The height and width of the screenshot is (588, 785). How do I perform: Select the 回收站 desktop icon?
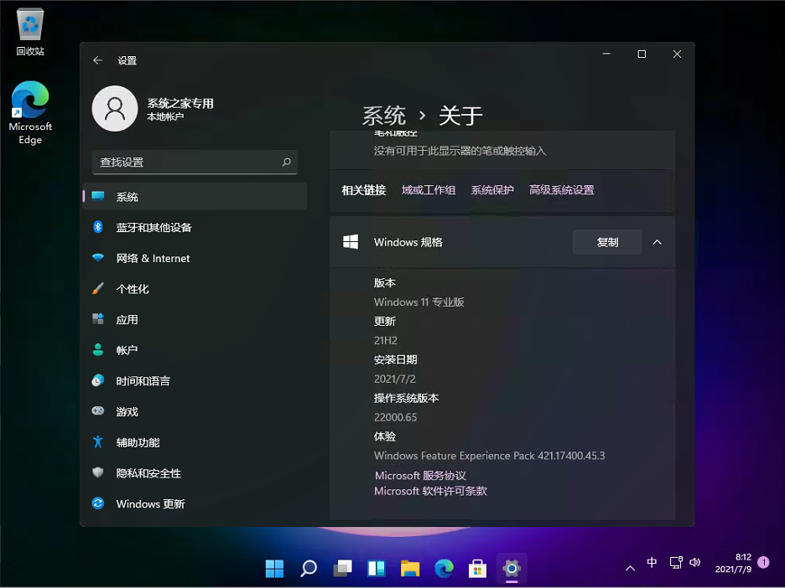click(30, 32)
